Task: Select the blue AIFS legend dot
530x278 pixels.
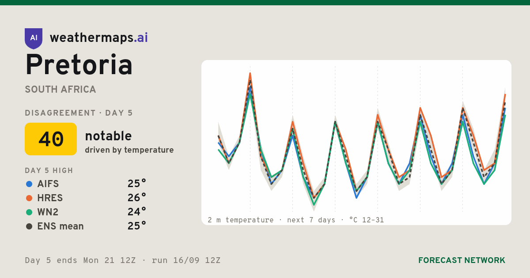Action: pyautogui.click(x=29, y=184)
